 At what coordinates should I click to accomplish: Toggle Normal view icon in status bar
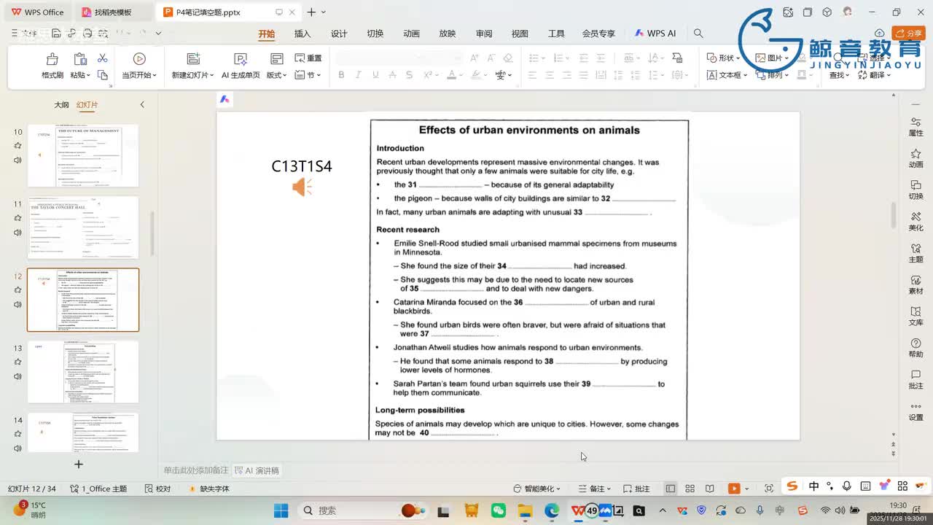click(x=671, y=489)
